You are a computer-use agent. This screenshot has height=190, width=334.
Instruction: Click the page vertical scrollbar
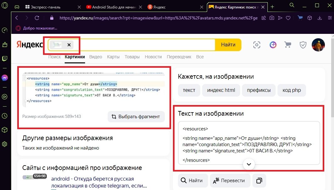coord(332,77)
